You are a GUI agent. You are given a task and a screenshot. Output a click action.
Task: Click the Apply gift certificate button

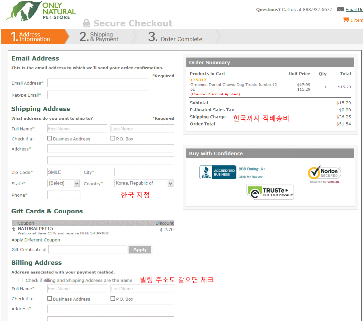pos(140,249)
